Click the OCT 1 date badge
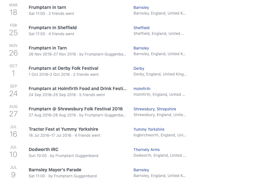 coord(13,70)
